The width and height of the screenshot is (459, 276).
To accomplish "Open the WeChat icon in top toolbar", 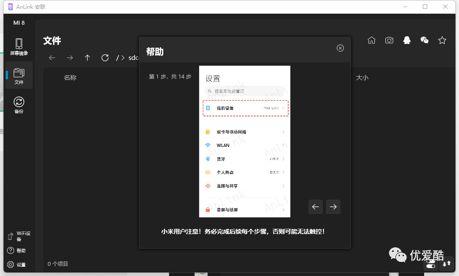I will pos(425,41).
